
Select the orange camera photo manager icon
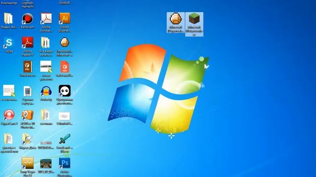[x=28, y=115]
